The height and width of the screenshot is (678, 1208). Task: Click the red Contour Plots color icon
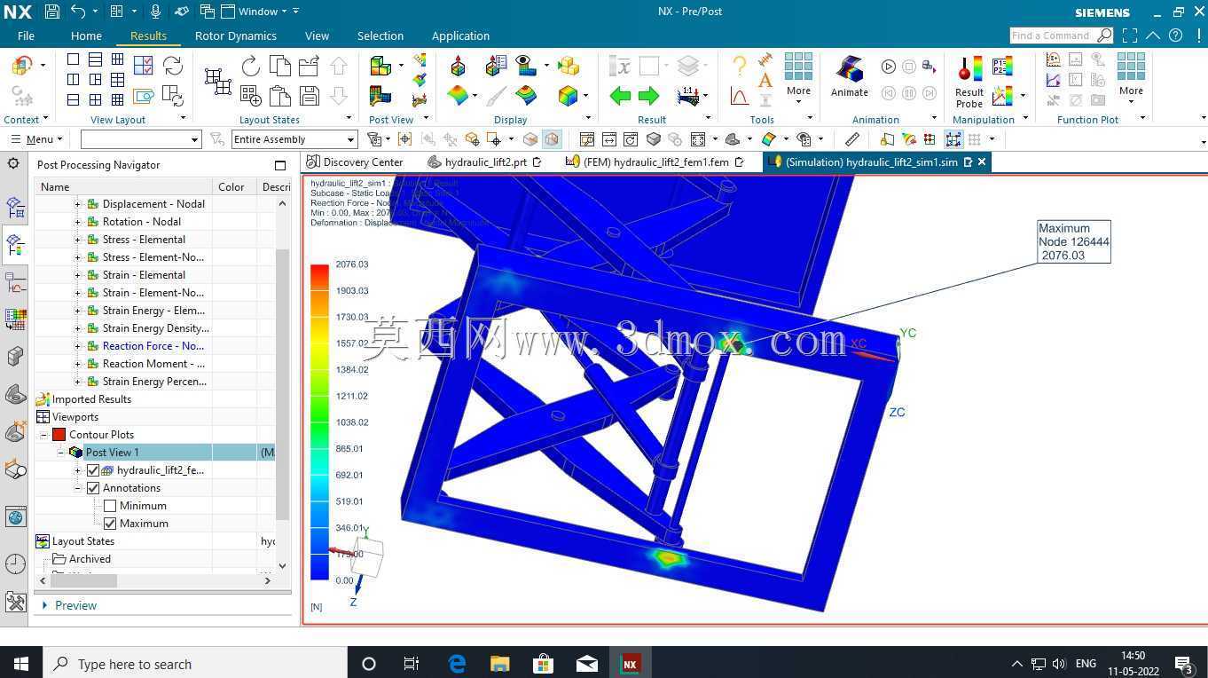(x=59, y=435)
